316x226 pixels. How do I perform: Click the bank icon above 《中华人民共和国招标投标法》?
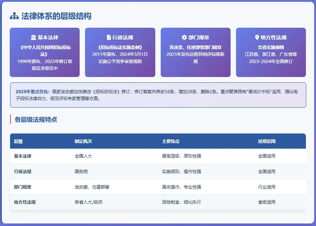pyautogui.click(x=34, y=37)
